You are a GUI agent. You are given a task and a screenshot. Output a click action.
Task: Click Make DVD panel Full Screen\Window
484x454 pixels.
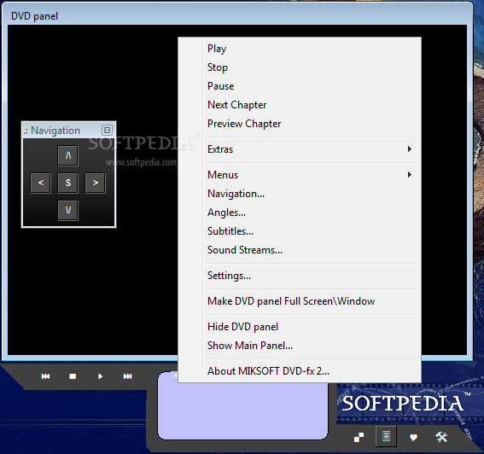tap(312, 301)
